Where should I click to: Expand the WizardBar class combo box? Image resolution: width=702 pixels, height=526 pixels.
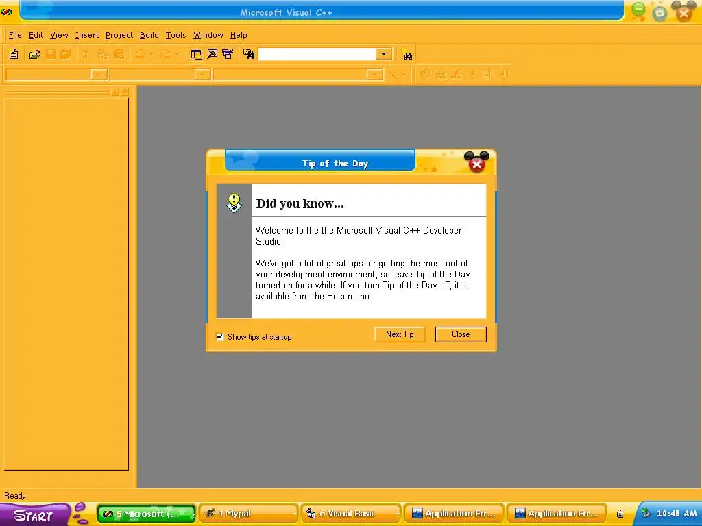(99, 74)
